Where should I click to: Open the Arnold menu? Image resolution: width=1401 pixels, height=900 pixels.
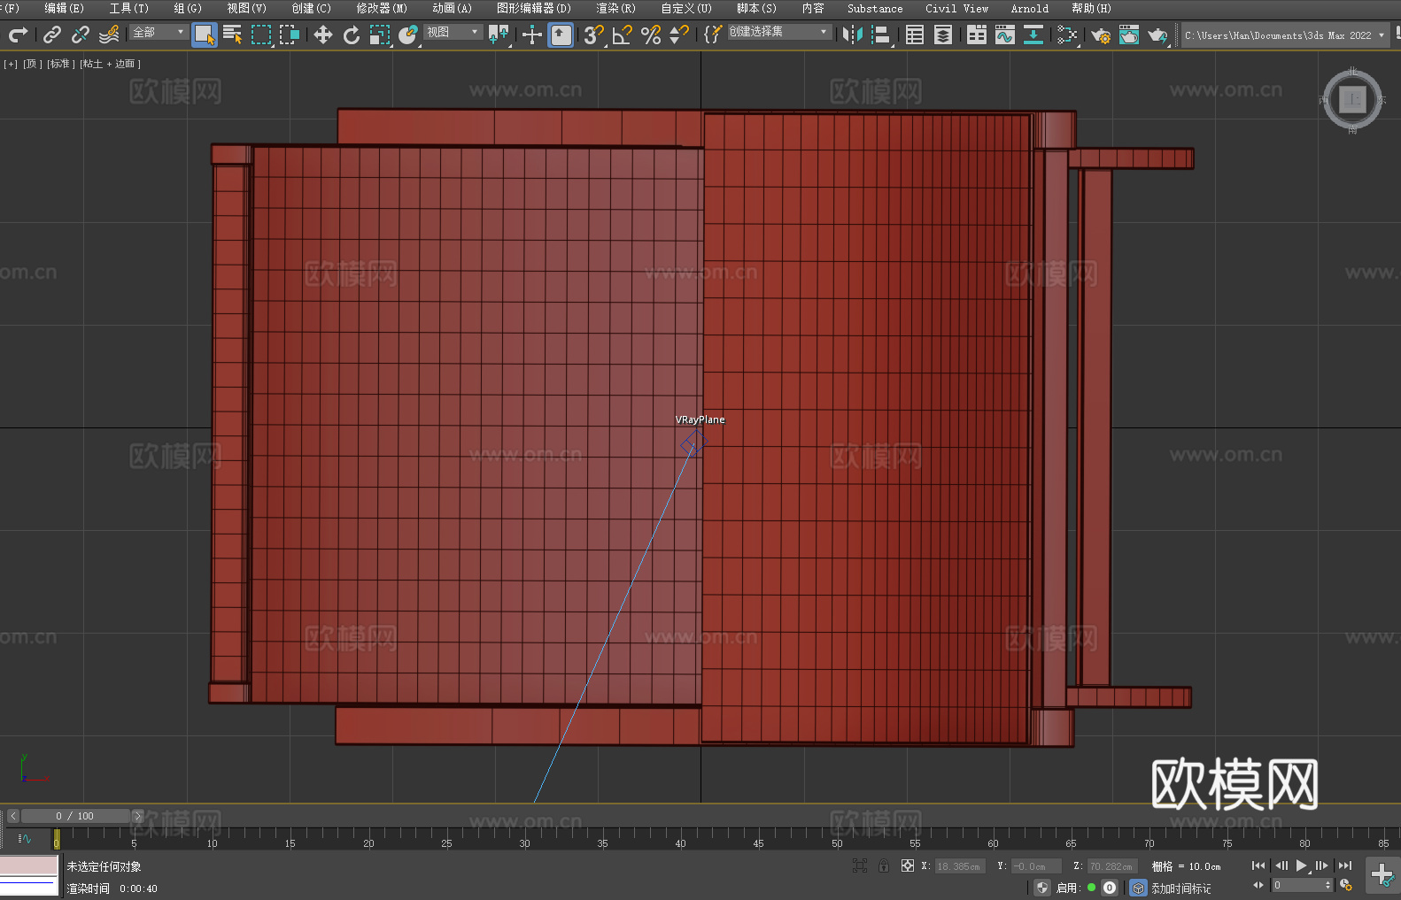point(1029,8)
